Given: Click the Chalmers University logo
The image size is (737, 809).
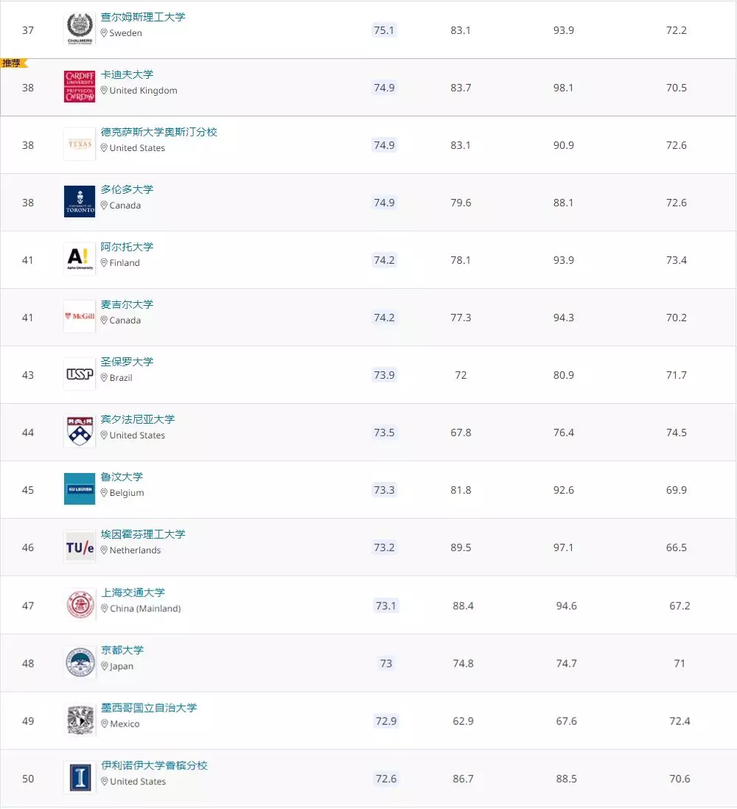Looking at the screenshot, I should 80,29.
